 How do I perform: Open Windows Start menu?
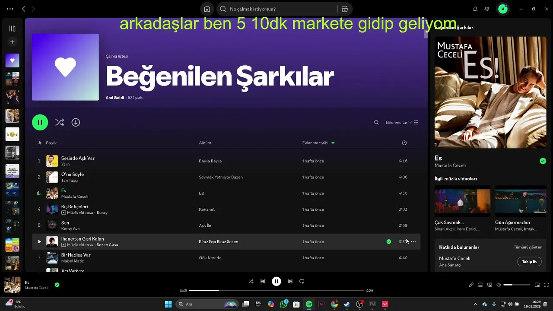click(x=168, y=304)
